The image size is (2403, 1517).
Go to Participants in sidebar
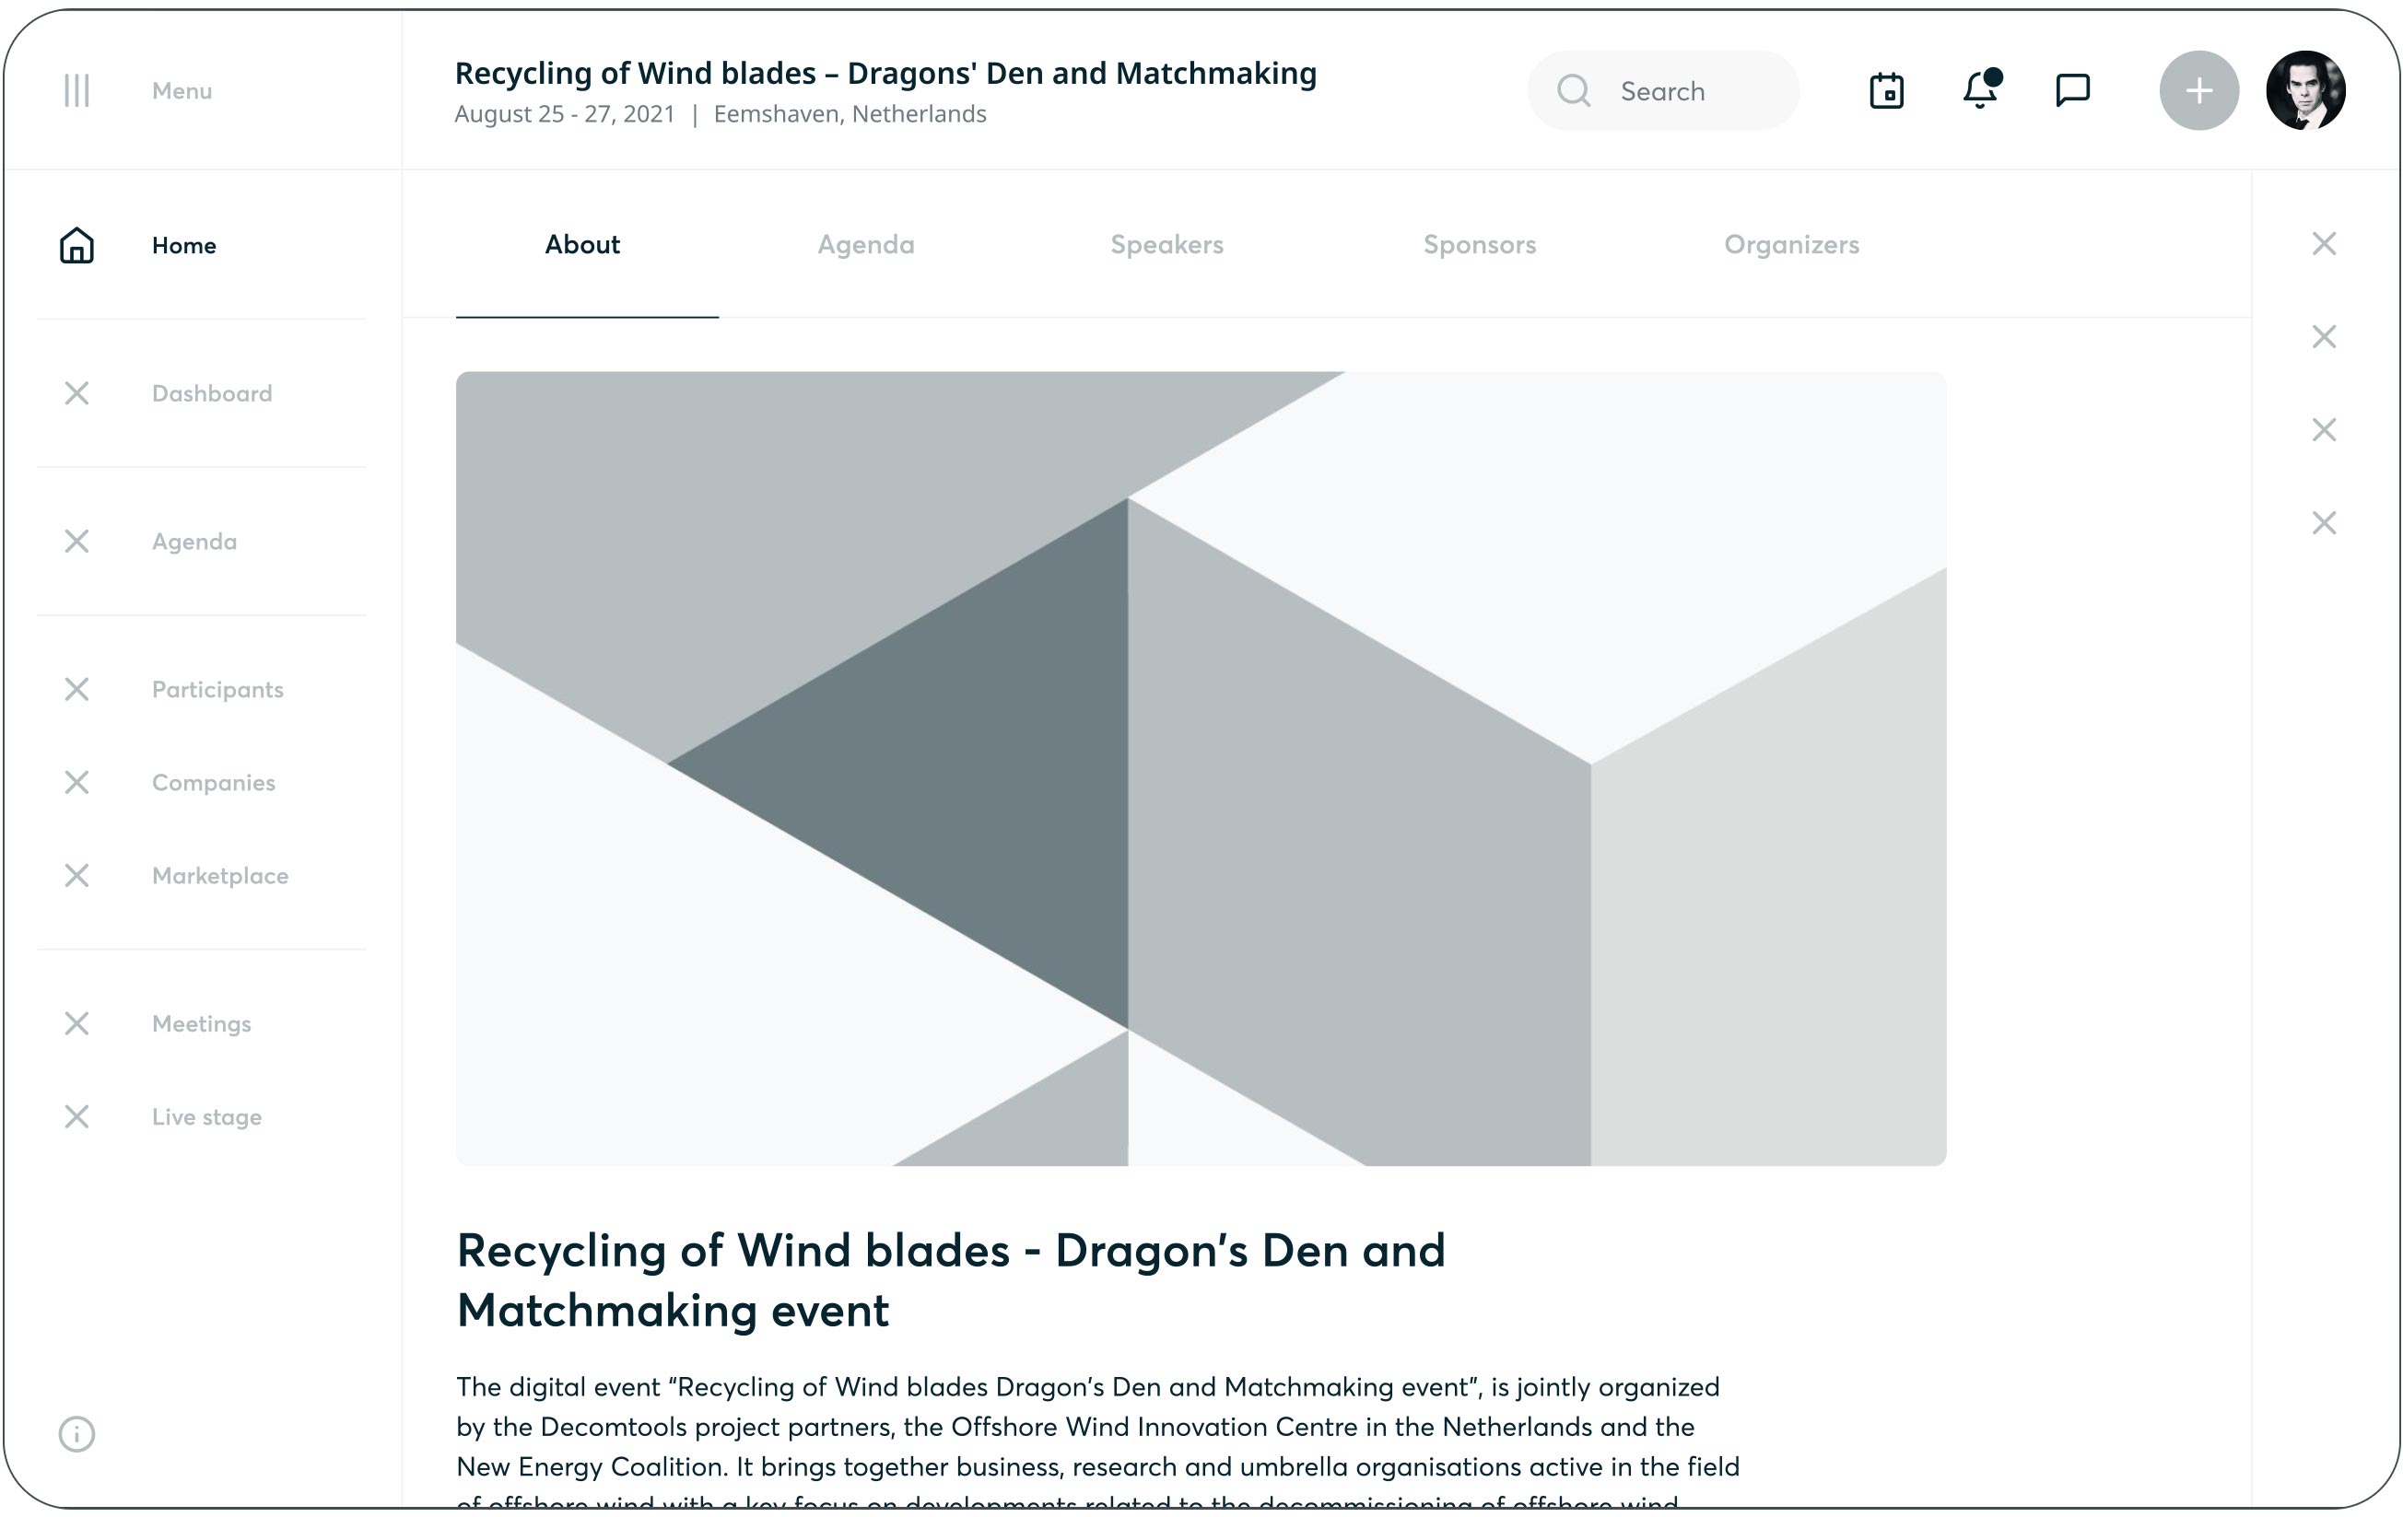(x=217, y=689)
